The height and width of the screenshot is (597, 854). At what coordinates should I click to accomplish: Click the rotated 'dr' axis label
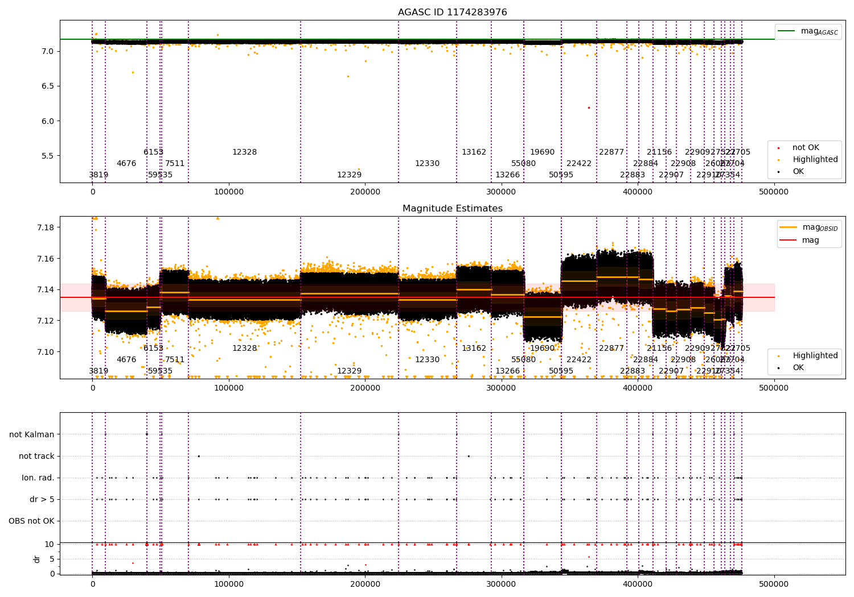point(37,559)
